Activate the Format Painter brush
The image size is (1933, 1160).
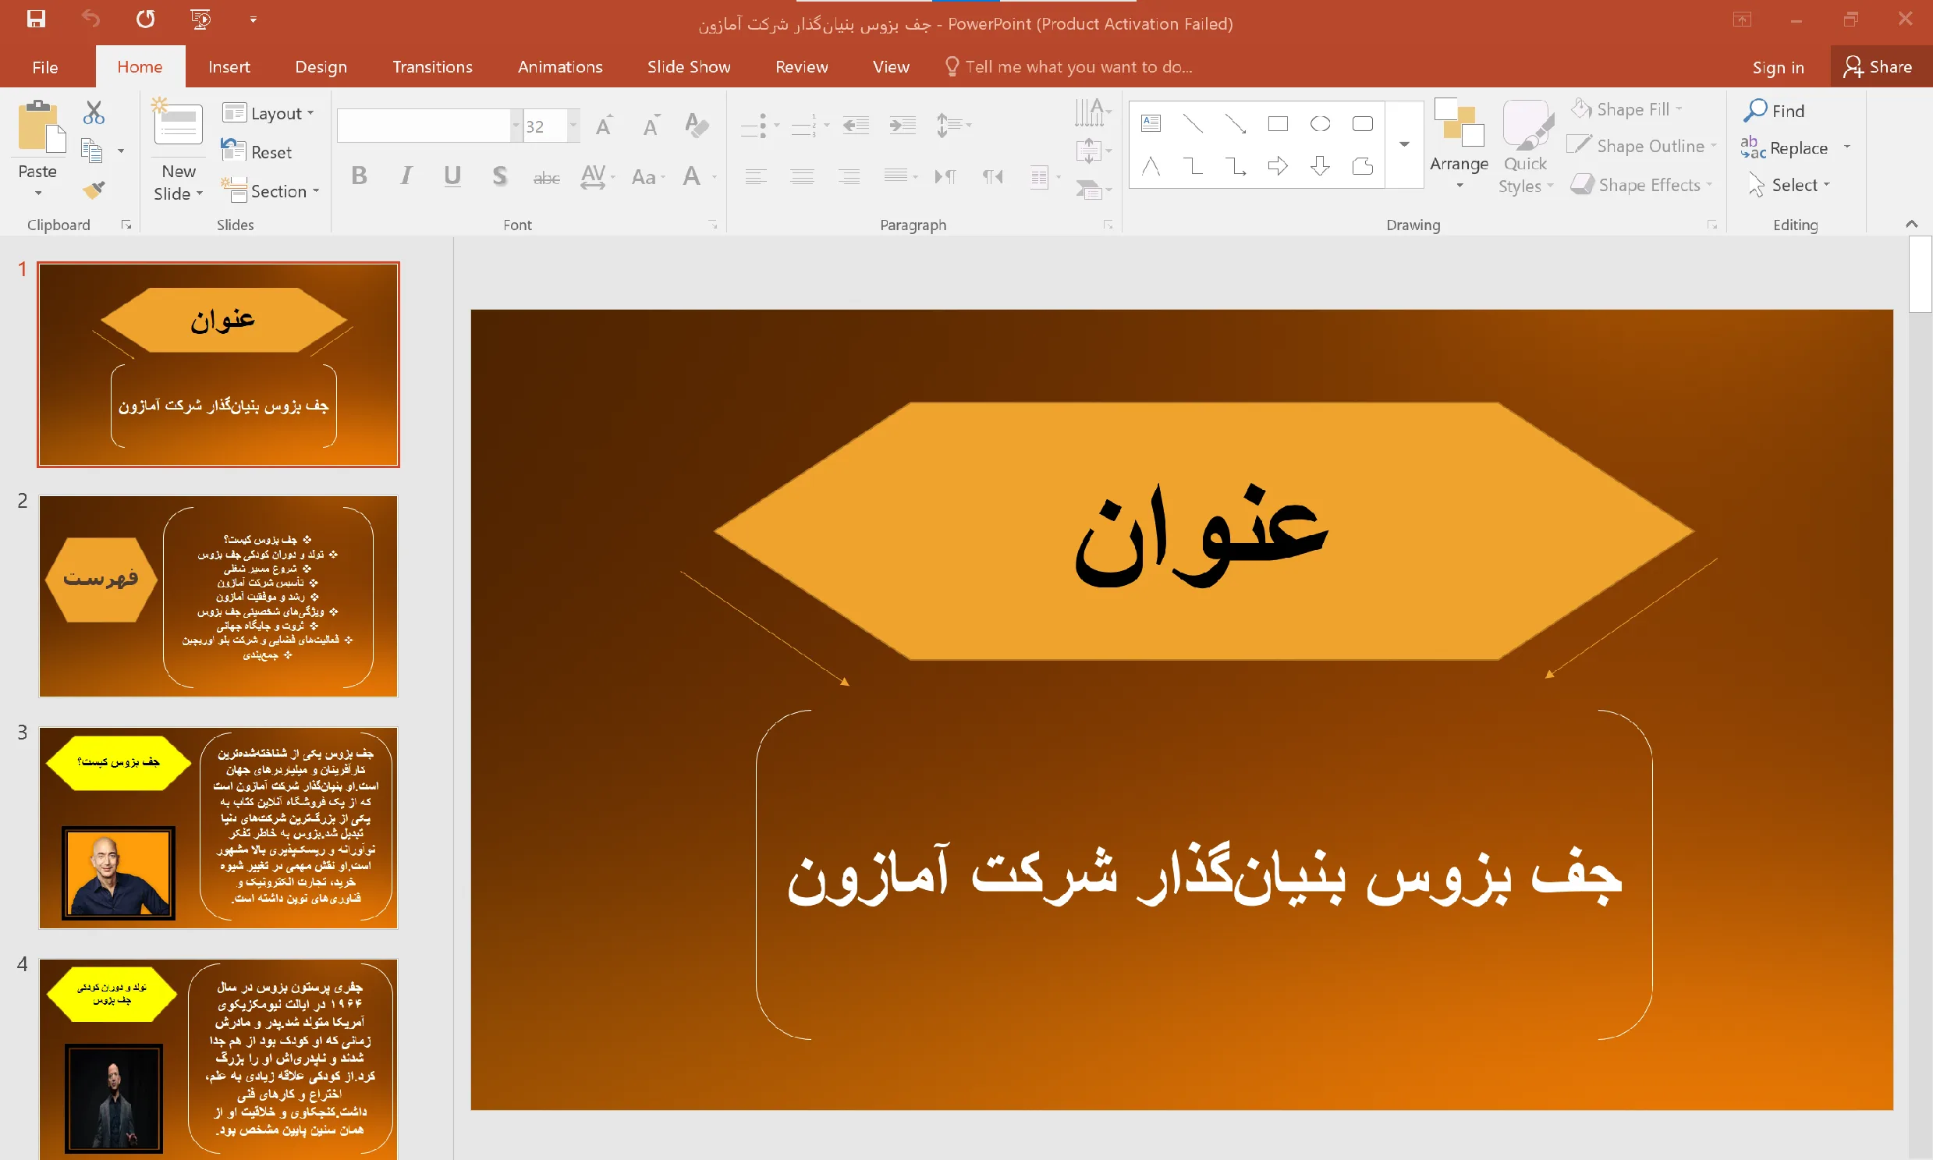(94, 188)
